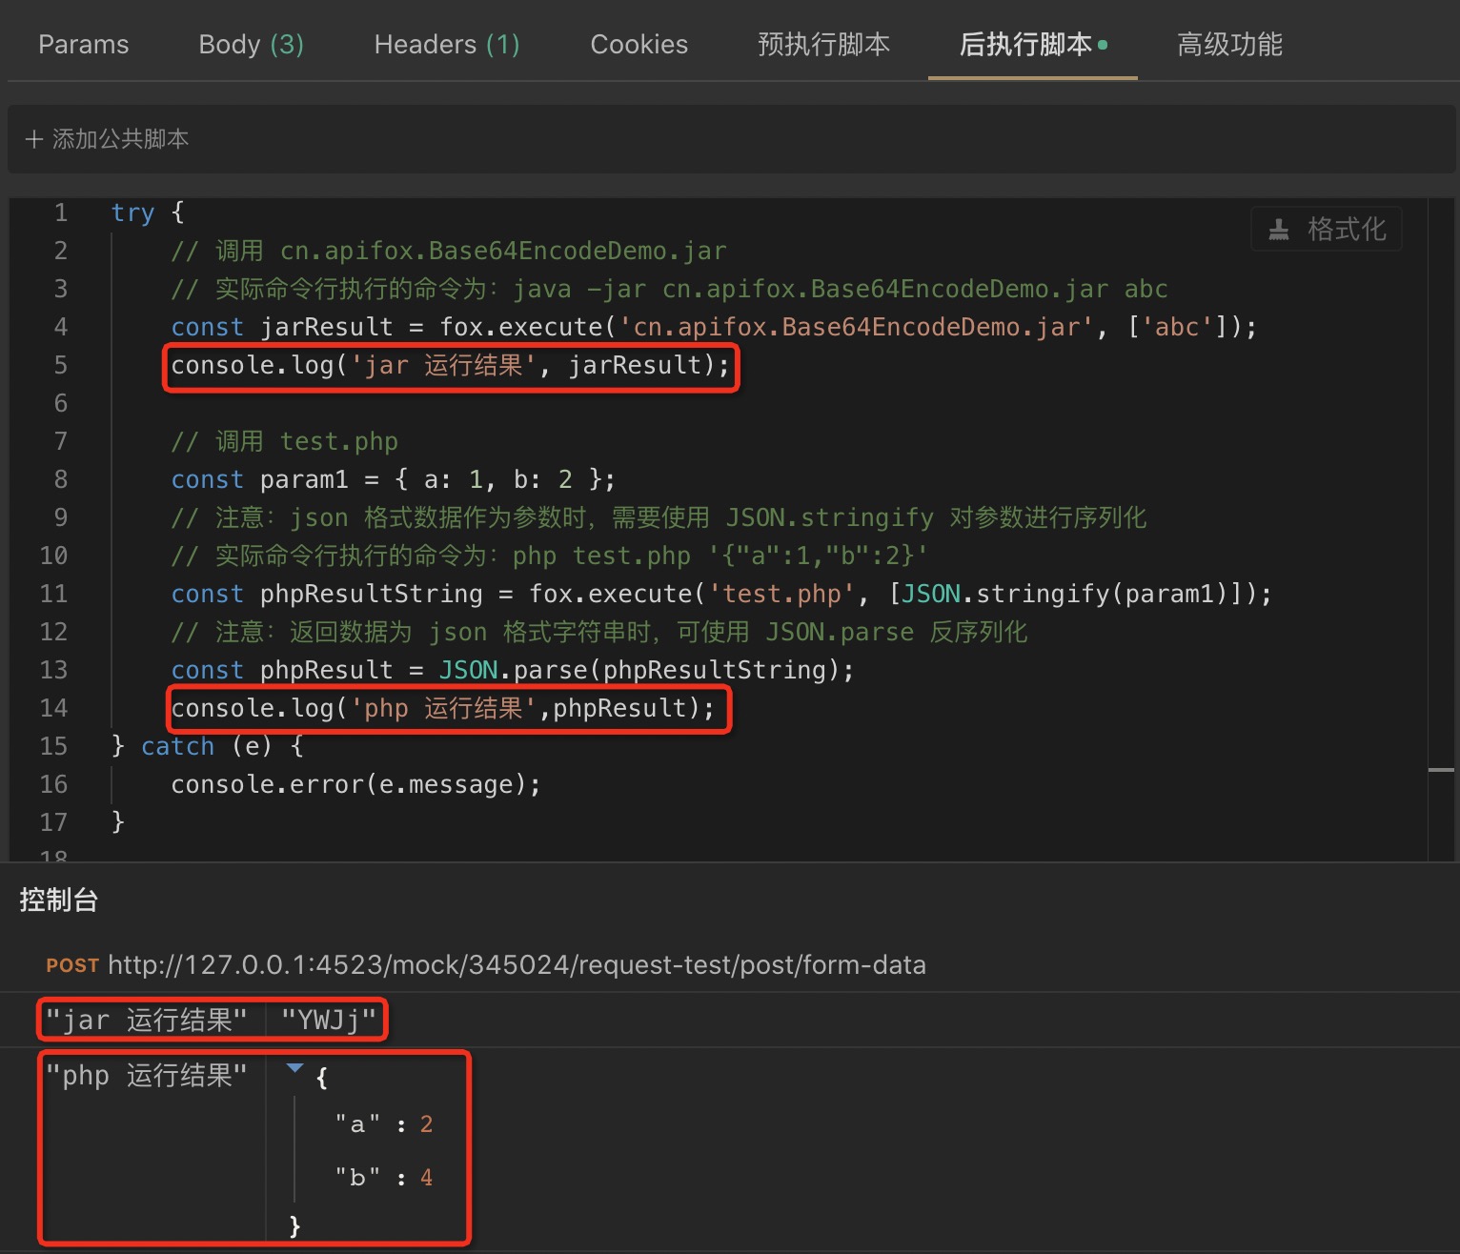Place cursor on line 5 console.log statement
Viewport: 1460px width, 1254px height.
pos(450,366)
